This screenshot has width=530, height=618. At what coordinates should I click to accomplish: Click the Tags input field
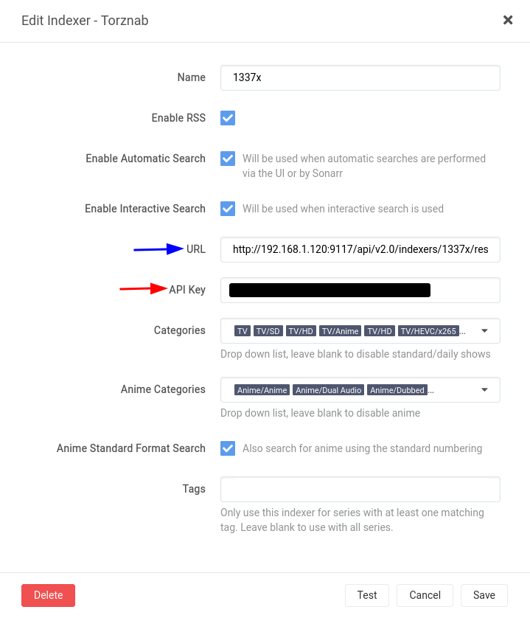coord(360,489)
